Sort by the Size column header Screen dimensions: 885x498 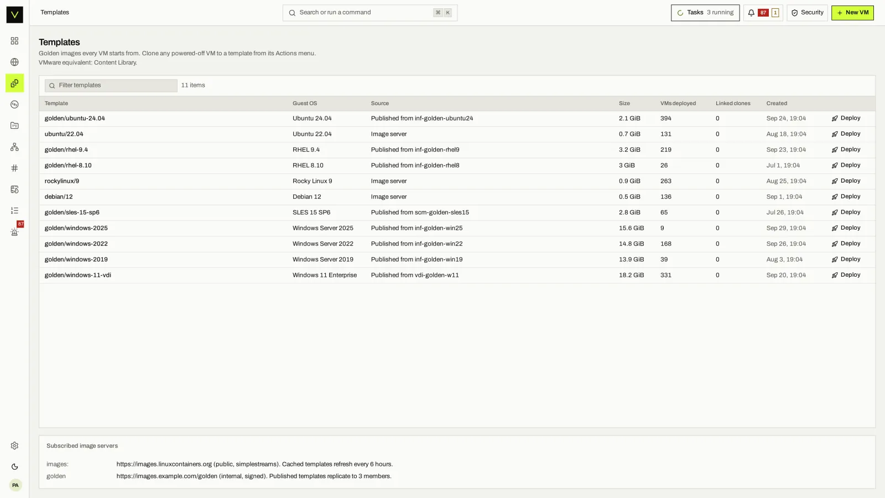[x=624, y=103]
